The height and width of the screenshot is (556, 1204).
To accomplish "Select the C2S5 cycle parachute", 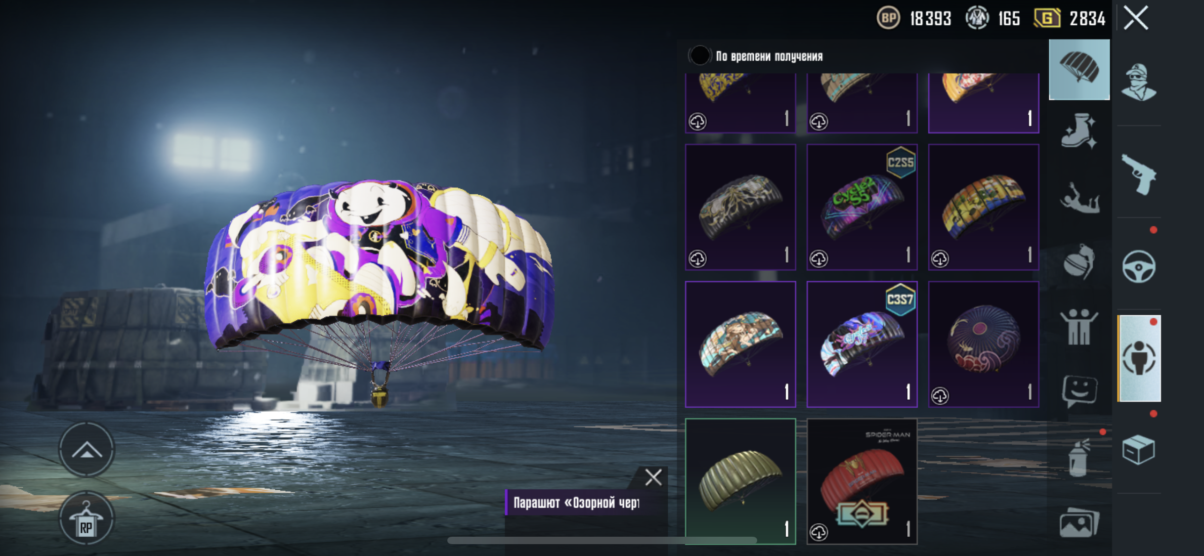I will pyautogui.click(x=862, y=207).
